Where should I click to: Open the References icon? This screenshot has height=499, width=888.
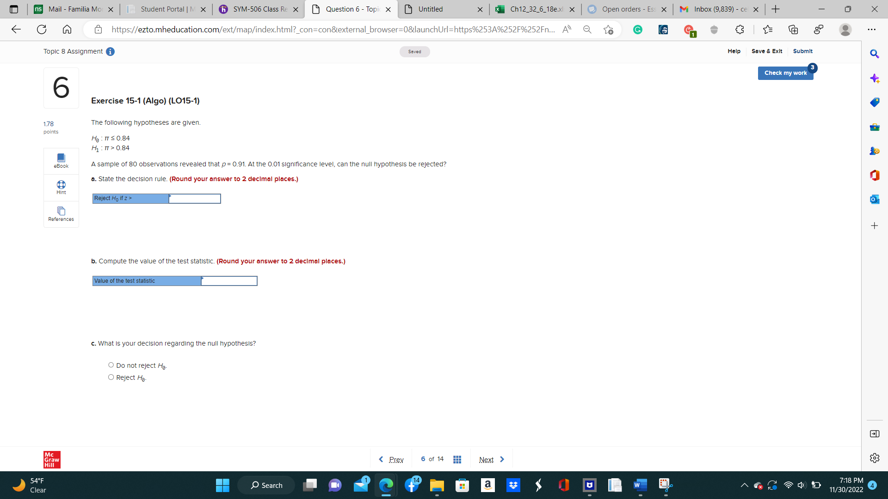[61, 211]
